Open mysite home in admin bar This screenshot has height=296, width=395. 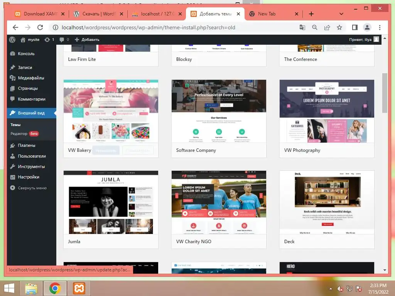30,40
